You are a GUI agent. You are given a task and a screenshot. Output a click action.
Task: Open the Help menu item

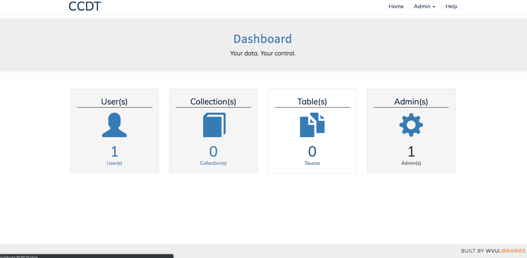click(x=451, y=6)
